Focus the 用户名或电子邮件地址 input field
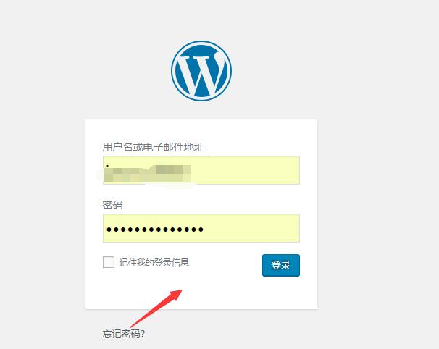 point(201,170)
